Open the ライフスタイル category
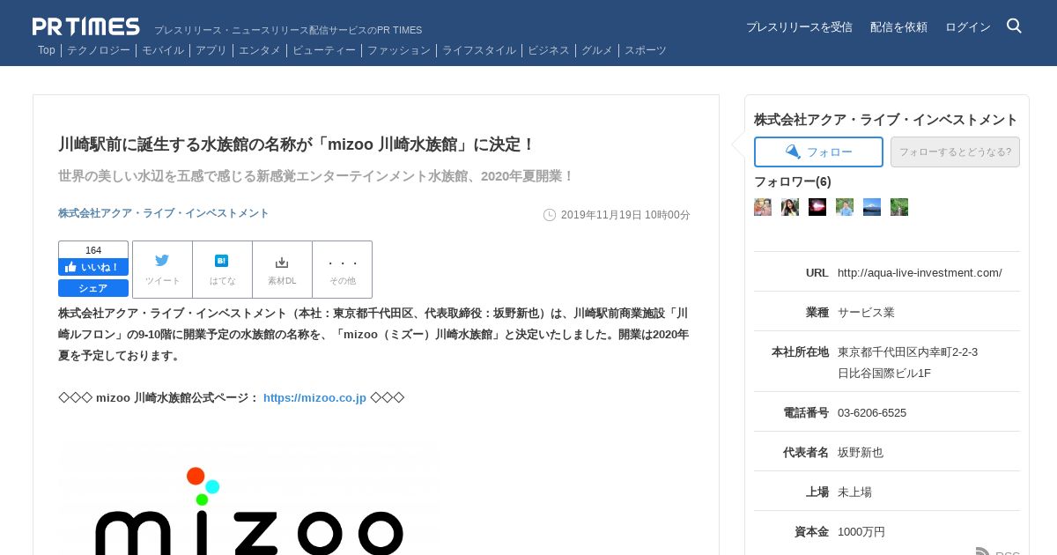The image size is (1057, 555). tap(479, 50)
